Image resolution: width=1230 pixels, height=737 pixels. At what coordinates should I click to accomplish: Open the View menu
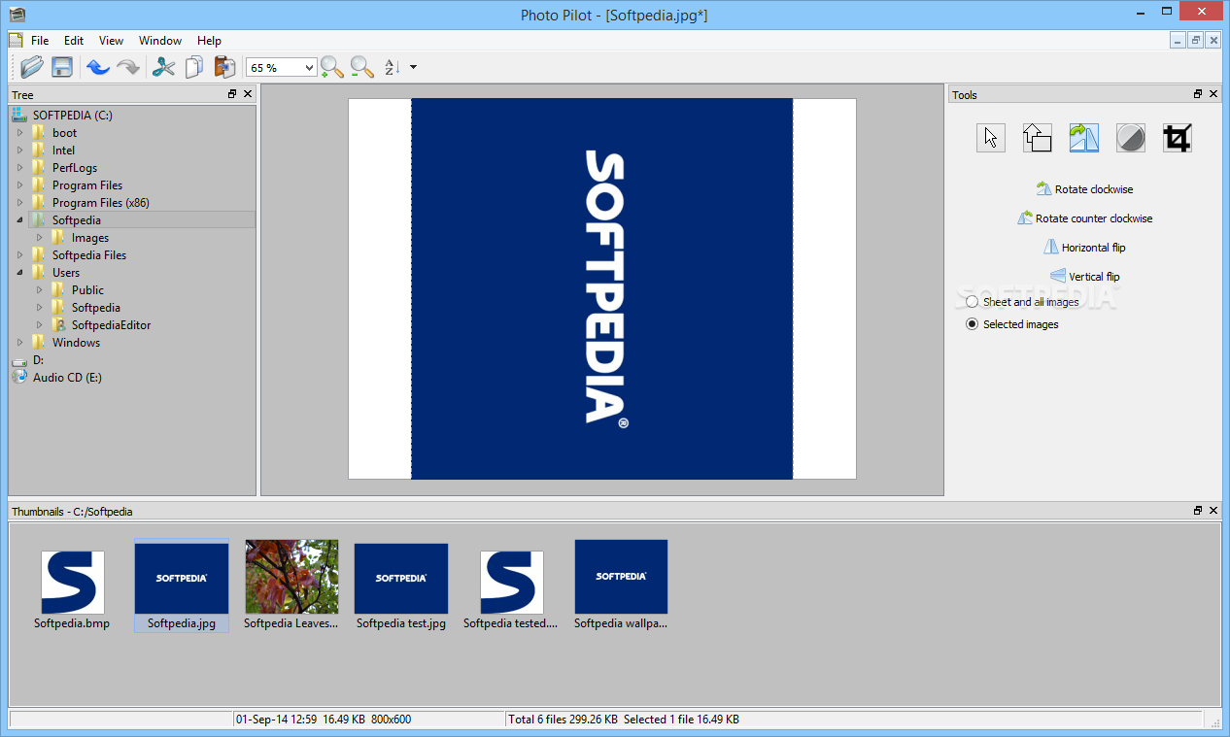[x=111, y=41]
